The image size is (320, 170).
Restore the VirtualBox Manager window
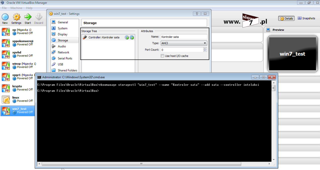coord(309,3)
